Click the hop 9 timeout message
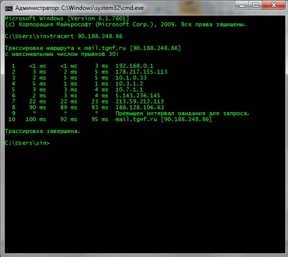Screen dimensions: 288x257 (x=183, y=113)
